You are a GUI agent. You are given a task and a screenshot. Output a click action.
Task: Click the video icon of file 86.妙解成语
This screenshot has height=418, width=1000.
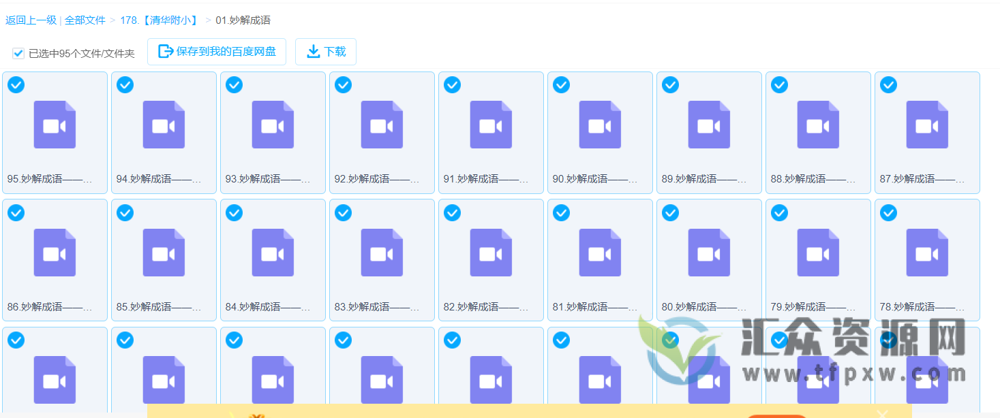pos(55,253)
